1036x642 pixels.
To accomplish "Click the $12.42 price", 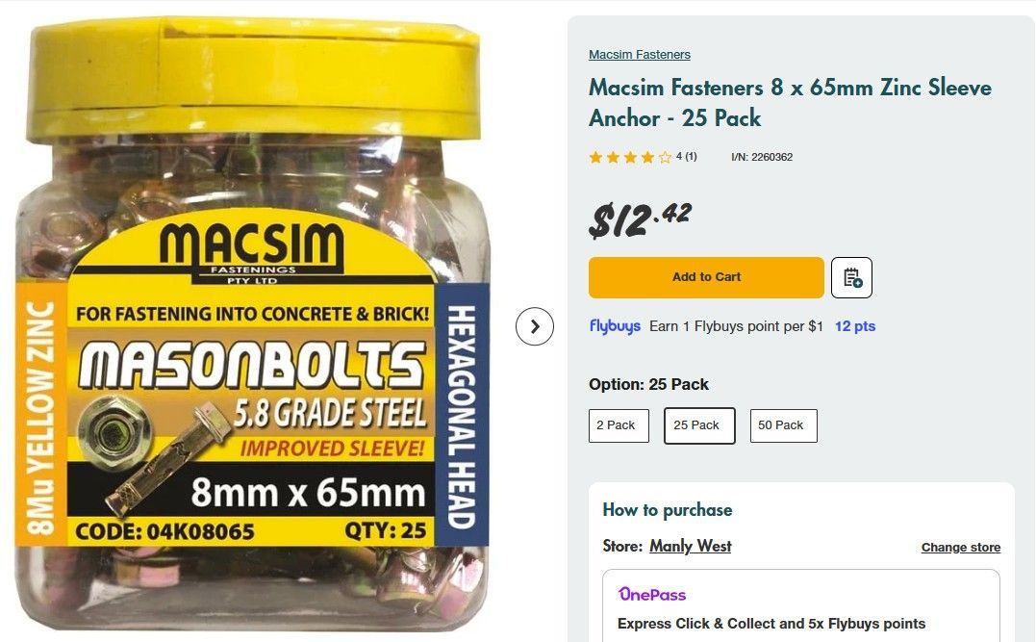I will click(x=640, y=219).
